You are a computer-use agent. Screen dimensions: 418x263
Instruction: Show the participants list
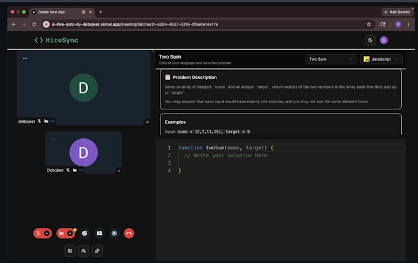pyautogui.click(x=84, y=251)
